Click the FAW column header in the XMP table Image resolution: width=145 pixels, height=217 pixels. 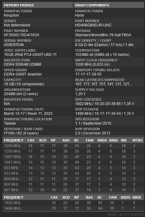point(113,197)
